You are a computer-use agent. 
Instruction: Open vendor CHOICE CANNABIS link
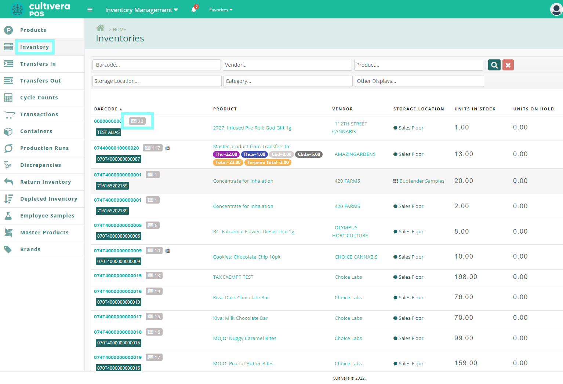coord(356,257)
